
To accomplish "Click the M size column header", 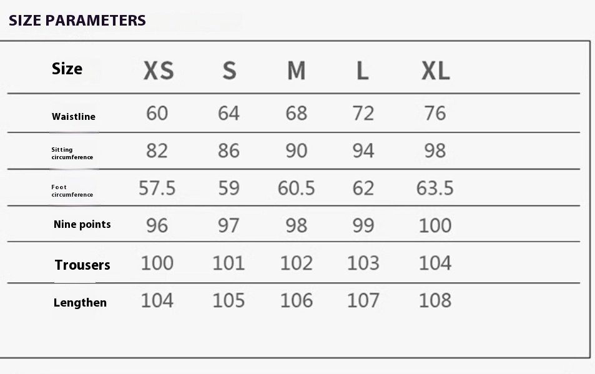I will point(296,71).
